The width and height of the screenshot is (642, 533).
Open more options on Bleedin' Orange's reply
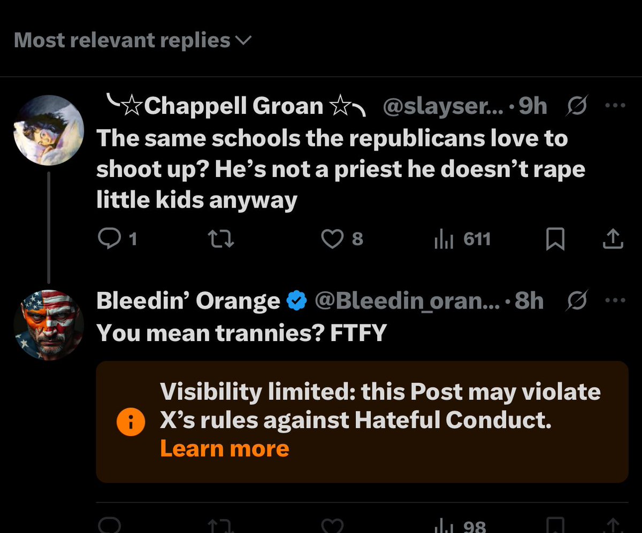pyautogui.click(x=615, y=301)
